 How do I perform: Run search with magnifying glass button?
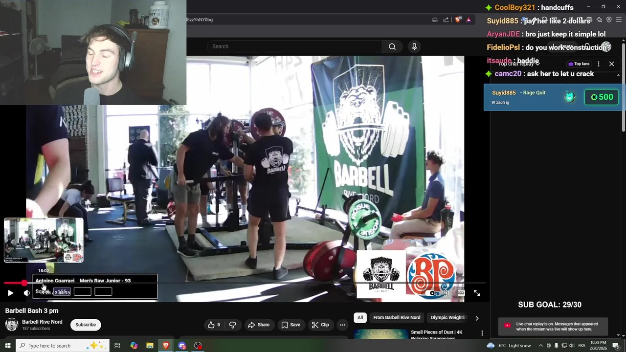coord(392,46)
